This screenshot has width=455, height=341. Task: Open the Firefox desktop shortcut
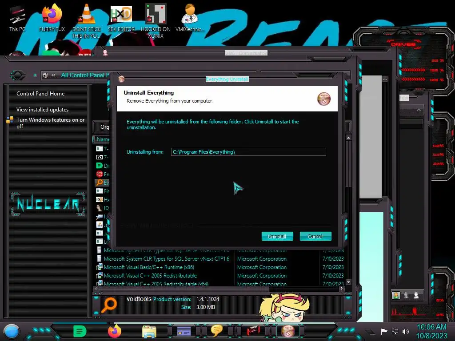52,18
